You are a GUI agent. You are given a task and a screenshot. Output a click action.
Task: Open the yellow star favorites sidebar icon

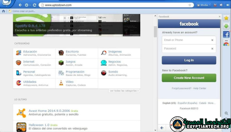coord(226,18)
